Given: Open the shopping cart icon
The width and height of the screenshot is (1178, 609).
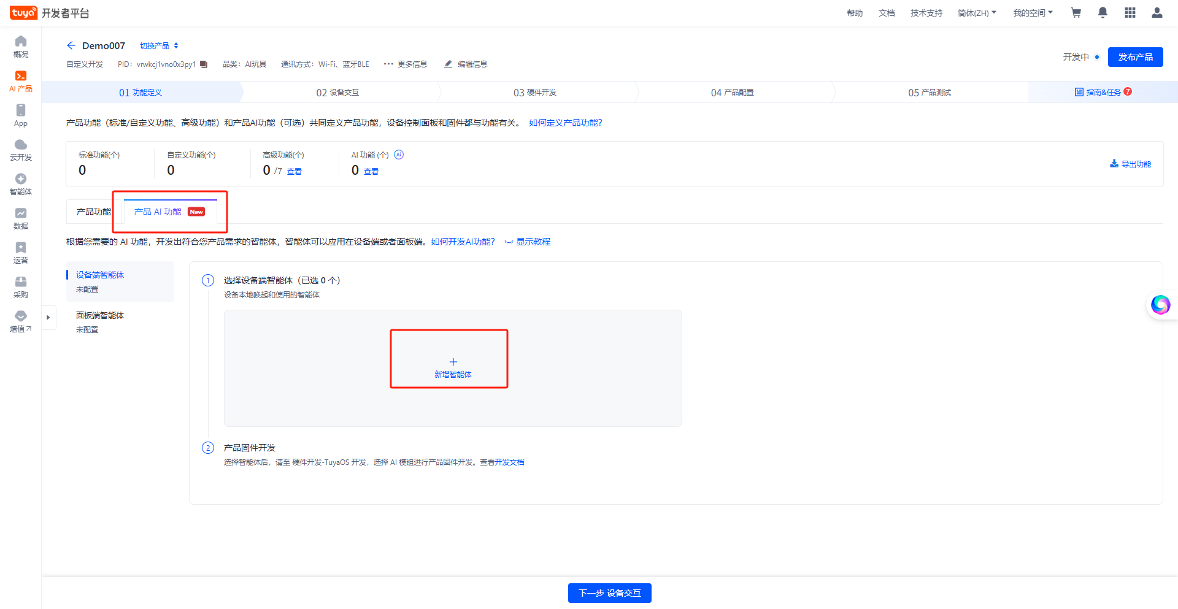Looking at the screenshot, I should (1076, 13).
